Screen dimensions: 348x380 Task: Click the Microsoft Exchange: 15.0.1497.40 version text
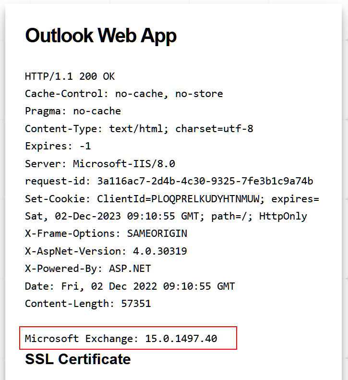pyautogui.click(x=121, y=339)
